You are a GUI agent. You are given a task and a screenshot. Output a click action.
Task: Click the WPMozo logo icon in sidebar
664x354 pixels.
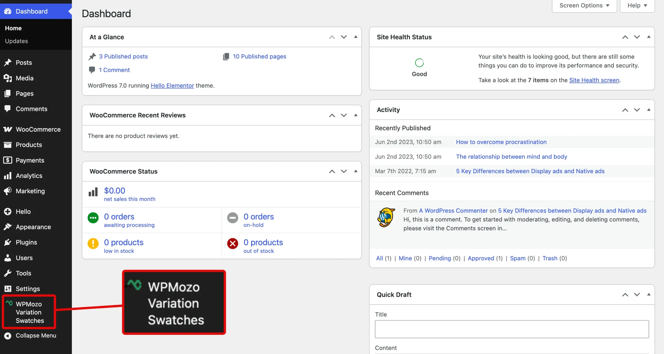(x=9, y=303)
